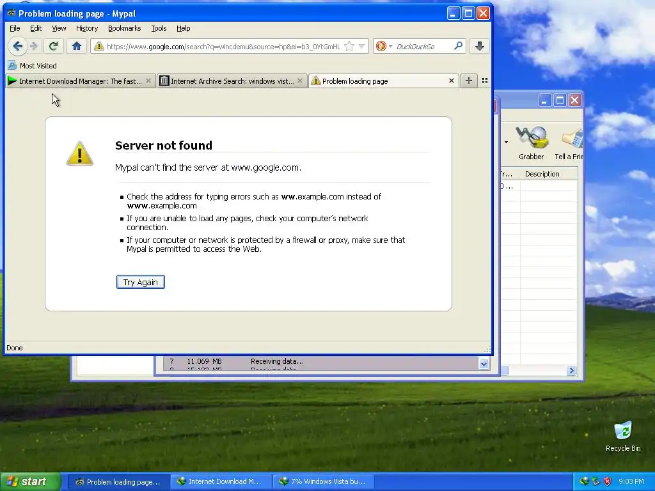
Task: Switch to Internet Download Manager taskbar button
Action: coord(219,482)
